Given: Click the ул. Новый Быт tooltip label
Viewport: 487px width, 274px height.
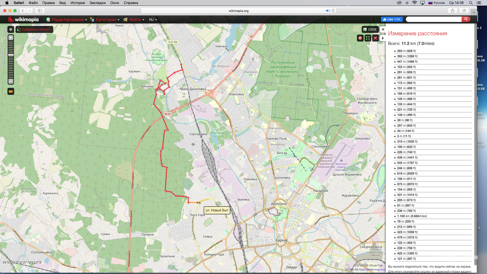Looking at the screenshot, I should click(x=217, y=210).
